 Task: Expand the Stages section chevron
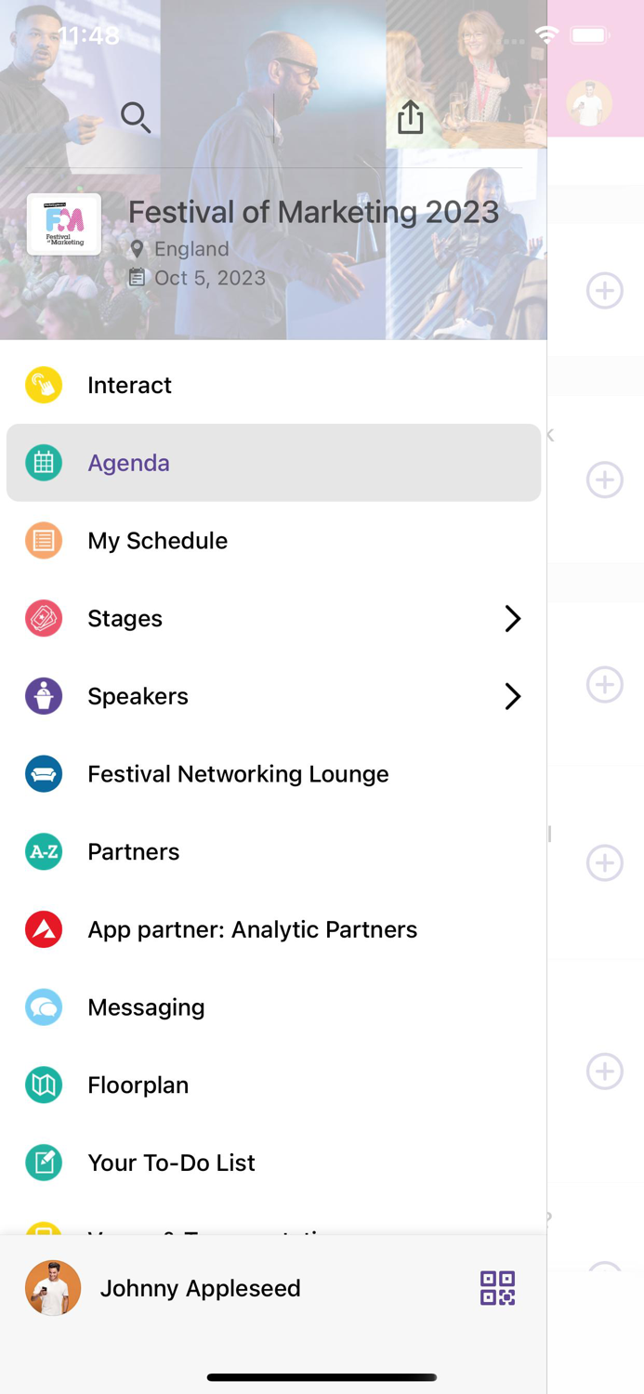(512, 618)
